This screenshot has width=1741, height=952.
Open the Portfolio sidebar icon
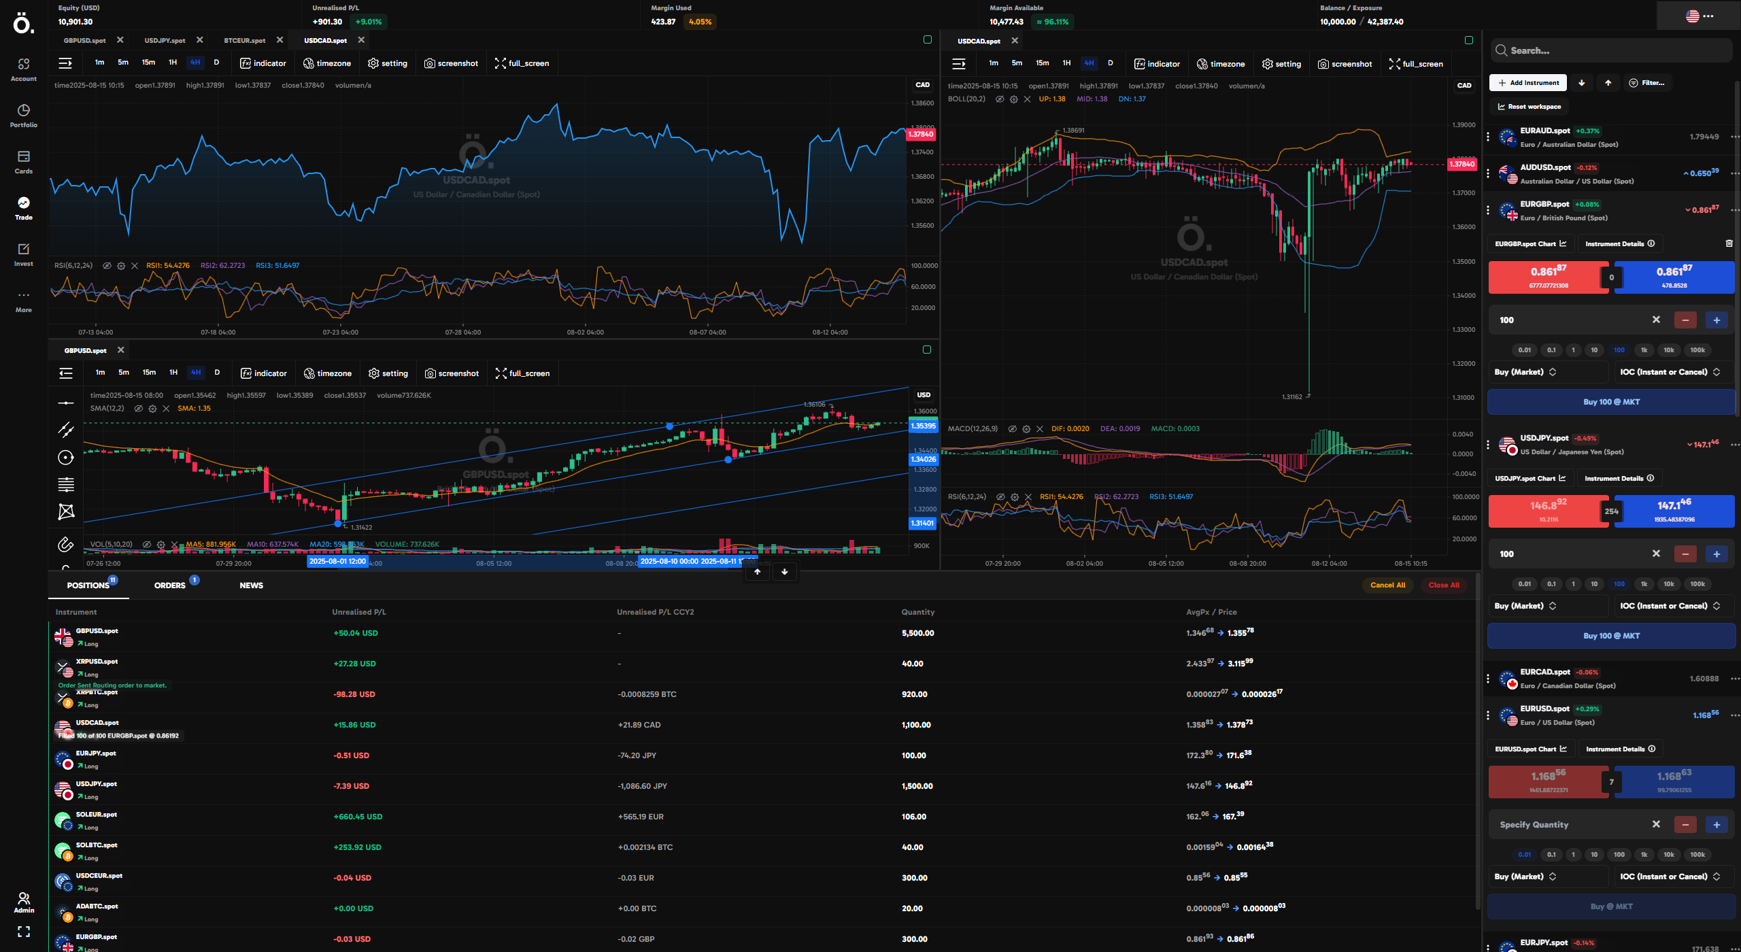pyautogui.click(x=24, y=116)
